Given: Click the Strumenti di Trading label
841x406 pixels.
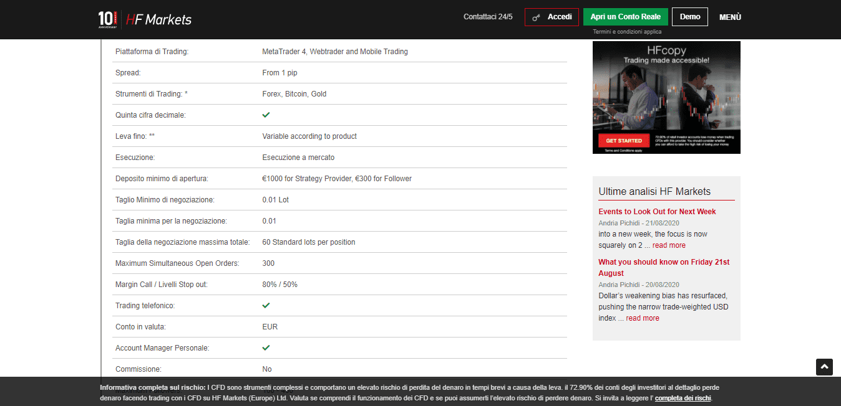Looking at the screenshot, I should point(152,94).
